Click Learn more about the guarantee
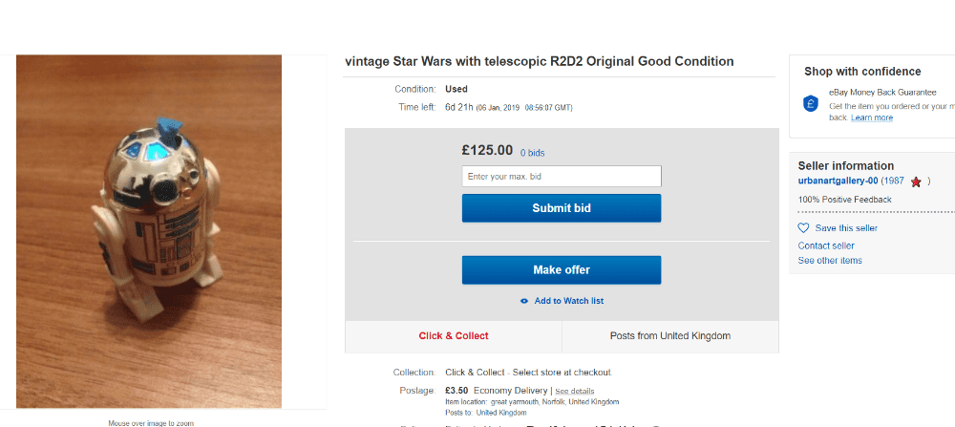 [x=872, y=117]
